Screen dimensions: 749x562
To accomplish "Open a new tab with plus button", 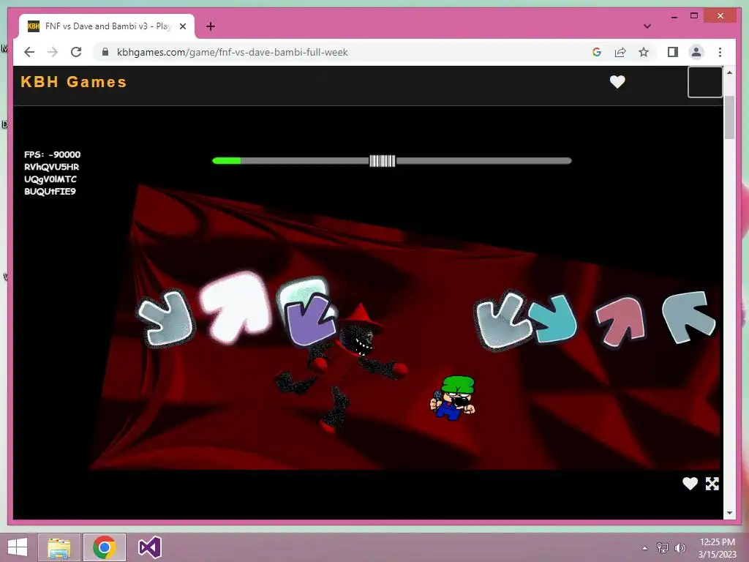I will pyautogui.click(x=211, y=26).
